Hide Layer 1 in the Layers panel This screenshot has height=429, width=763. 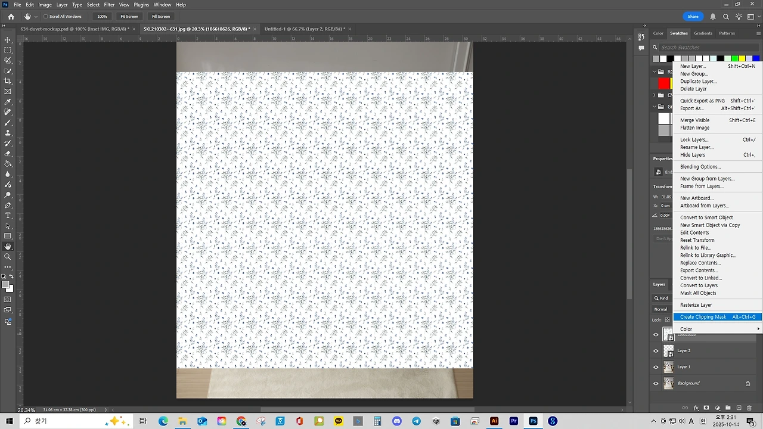(x=656, y=366)
